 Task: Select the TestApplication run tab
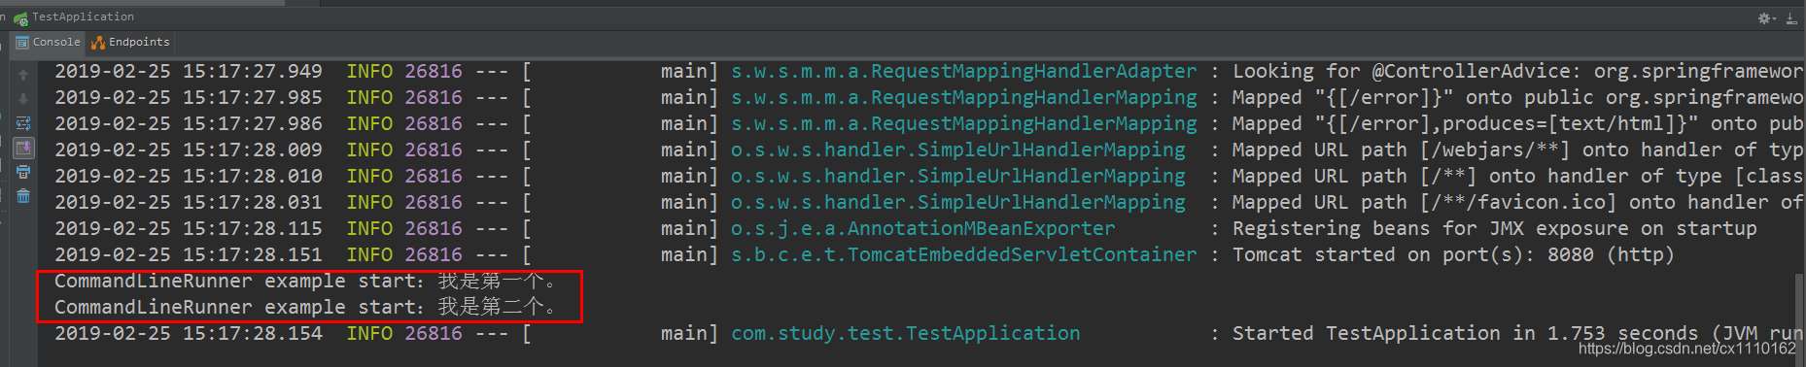tap(74, 17)
